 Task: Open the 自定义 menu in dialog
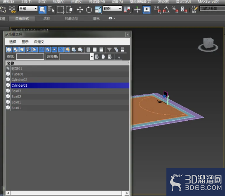[x=39, y=42]
